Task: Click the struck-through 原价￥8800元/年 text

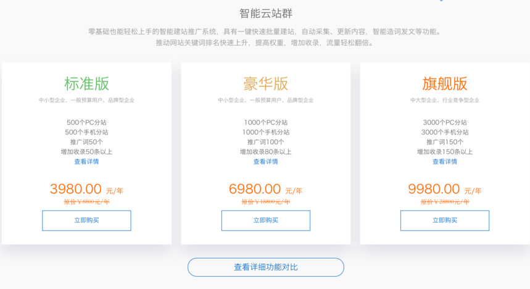Action: [x=86, y=202]
